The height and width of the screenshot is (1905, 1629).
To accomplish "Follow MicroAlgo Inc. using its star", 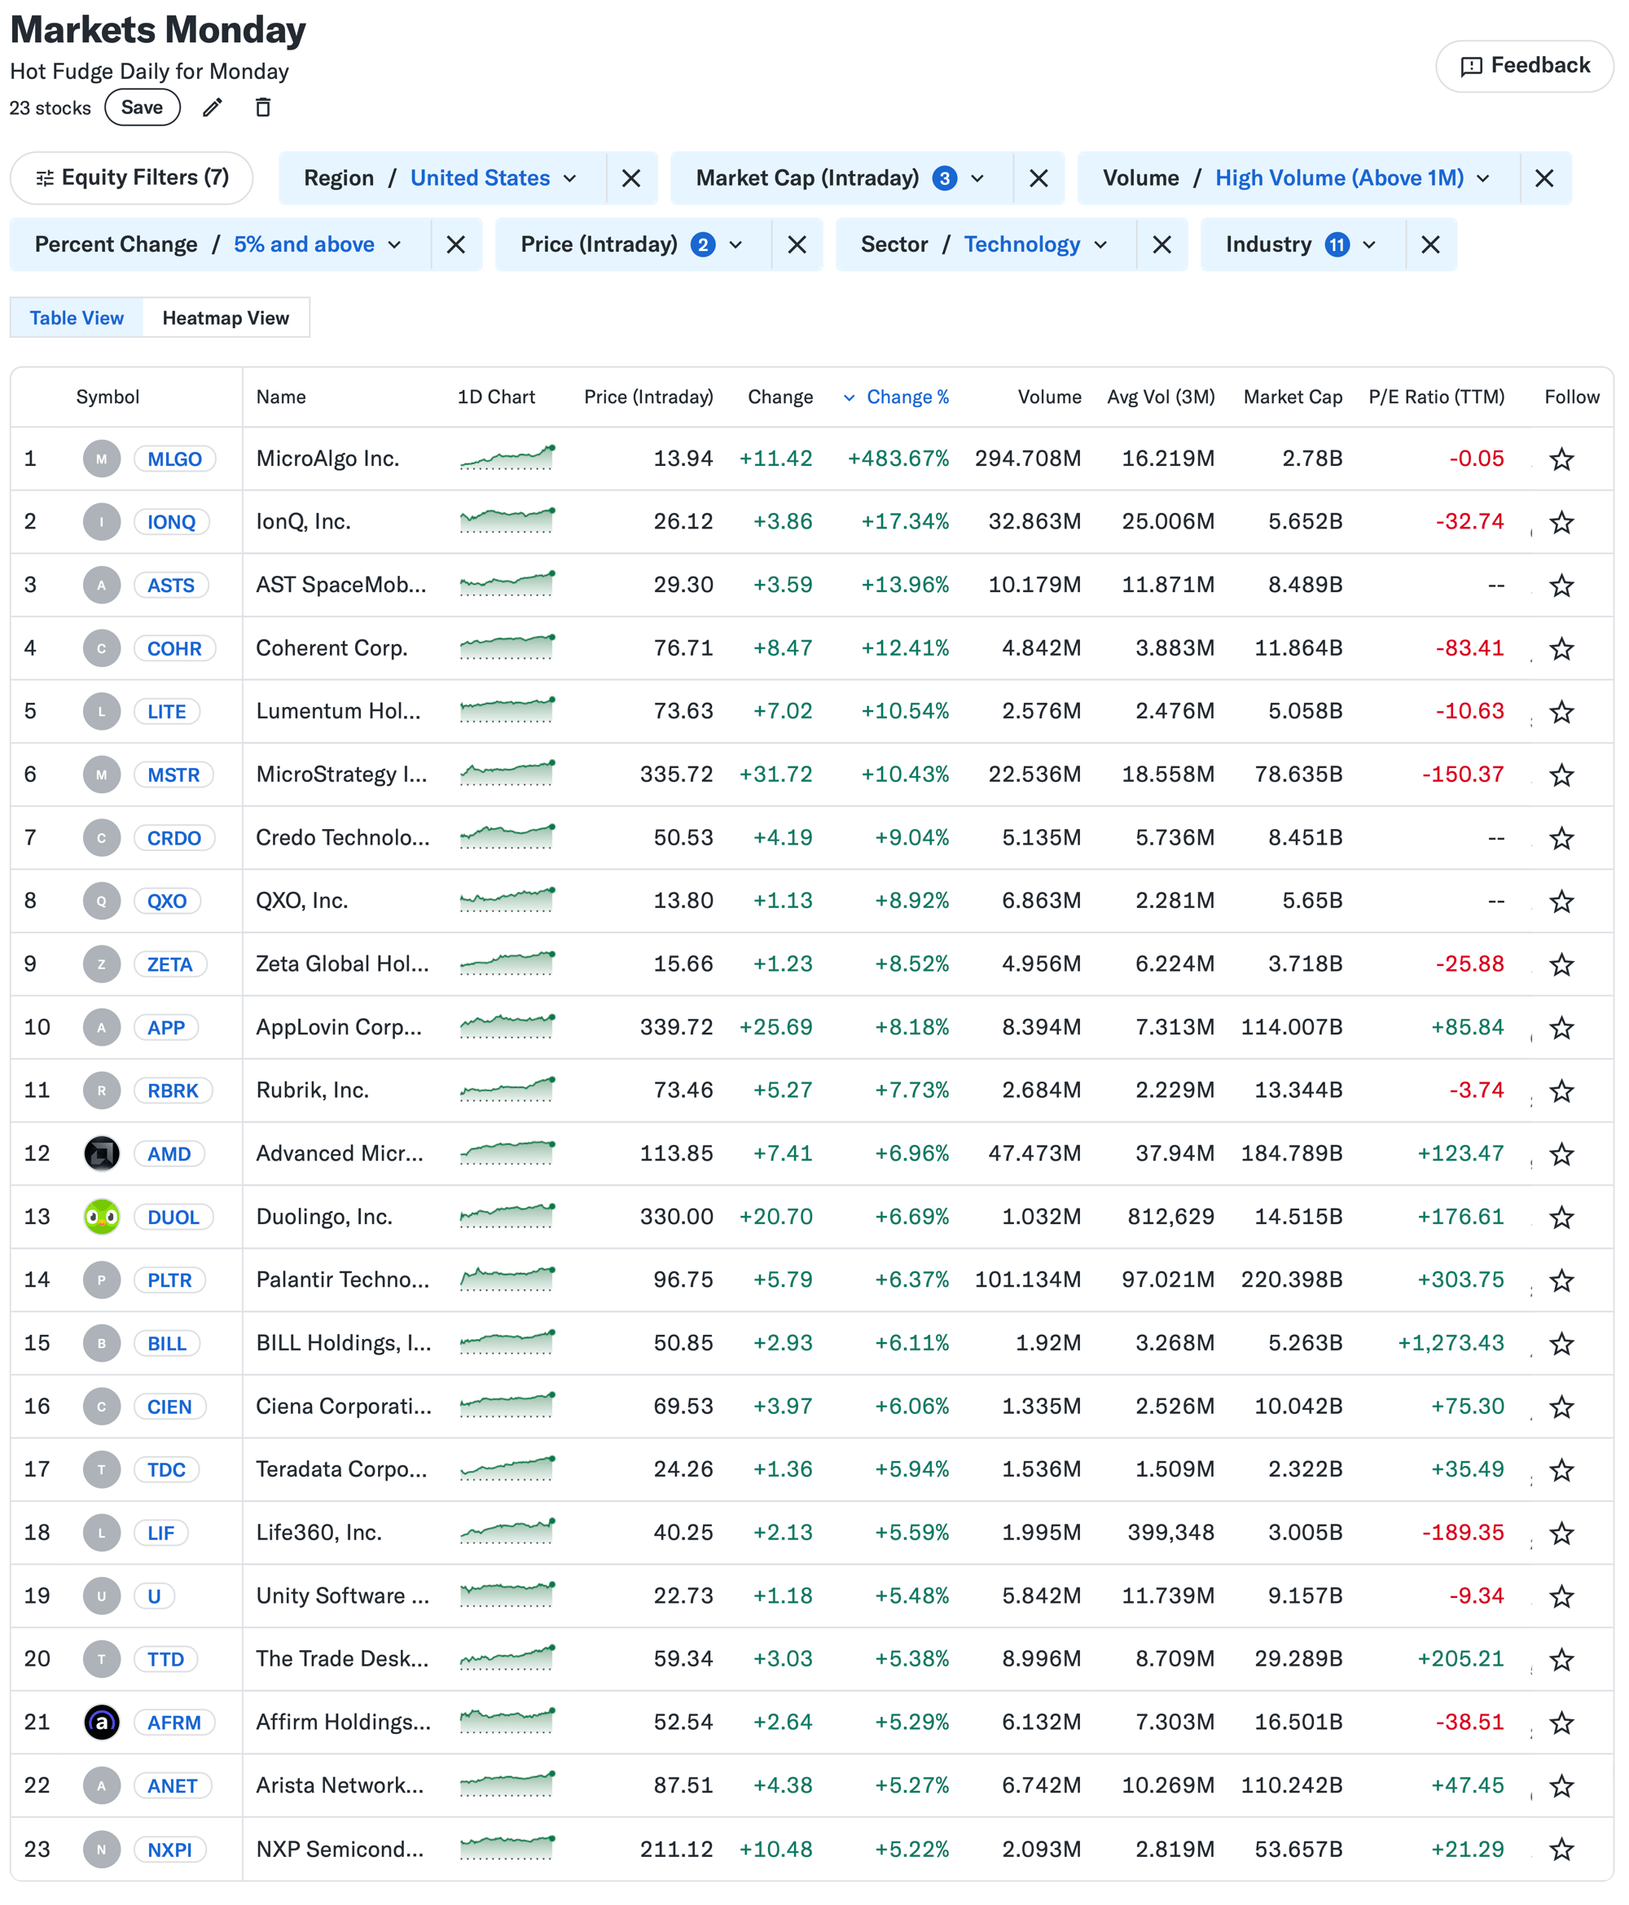I will (1562, 458).
